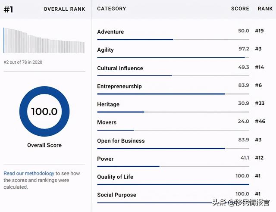Screen dimensions: 276x212
Task: Sort by the SCORE column header
Action: click(240, 9)
